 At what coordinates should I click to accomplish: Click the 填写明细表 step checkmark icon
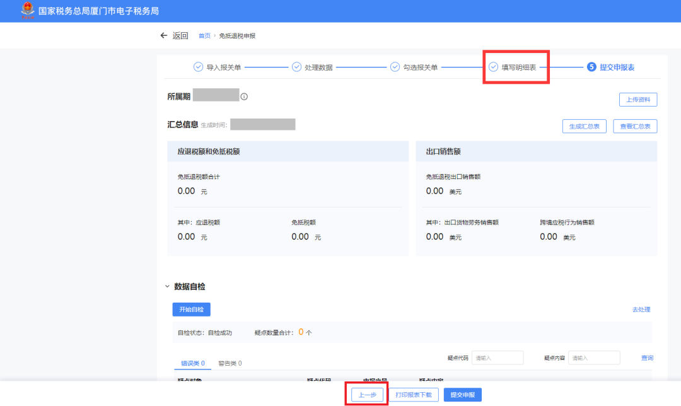(x=494, y=67)
